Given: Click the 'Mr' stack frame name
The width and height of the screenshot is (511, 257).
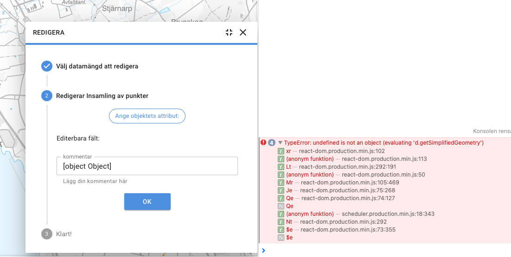Looking at the screenshot, I should [x=289, y=183].
